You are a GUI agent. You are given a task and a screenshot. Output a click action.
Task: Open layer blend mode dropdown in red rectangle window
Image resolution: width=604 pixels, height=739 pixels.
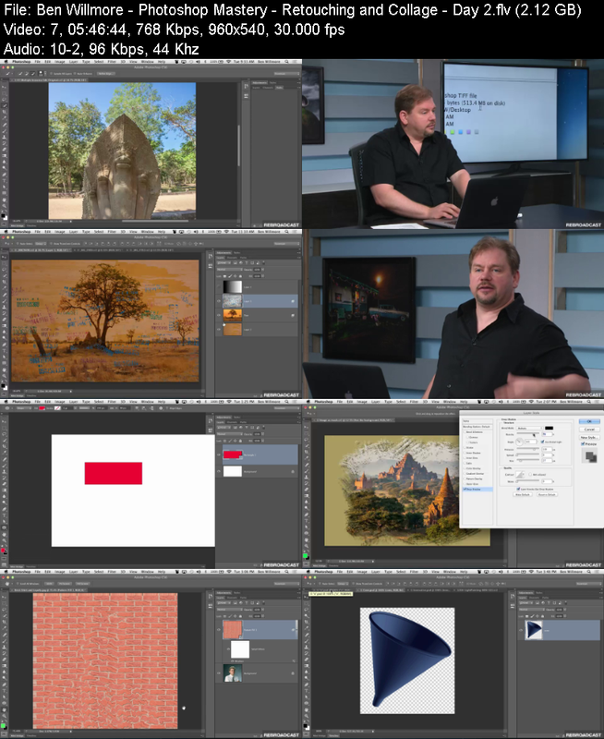click(x=230, y=434)
